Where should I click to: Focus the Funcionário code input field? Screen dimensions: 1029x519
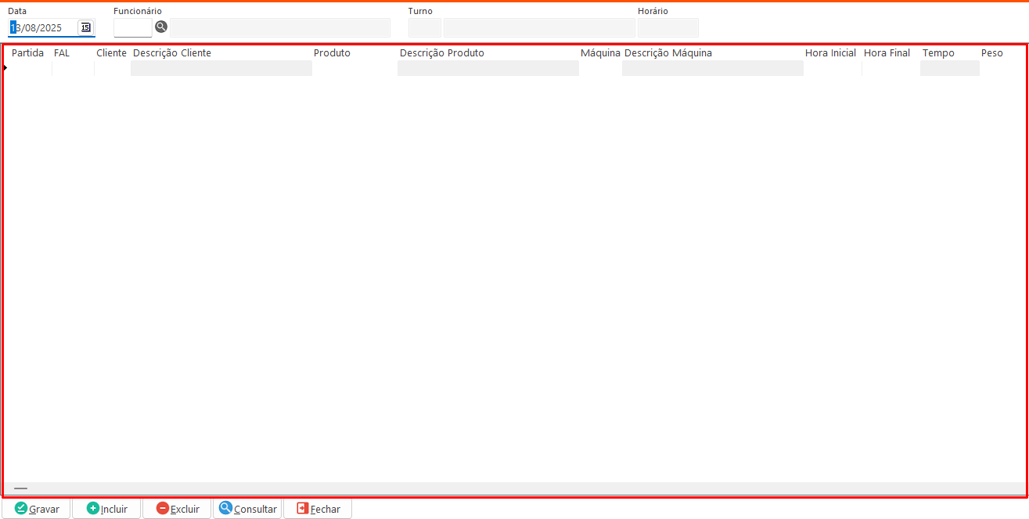point(132,27)
